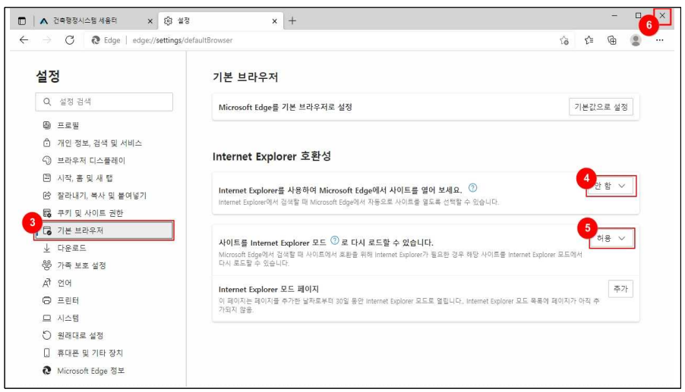Open the Collections icon in toolbar
The image size is (685, 392).
point(612,40)
